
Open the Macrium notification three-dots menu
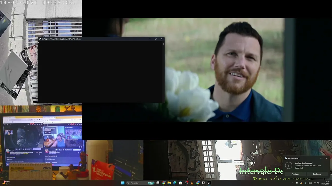321,158
